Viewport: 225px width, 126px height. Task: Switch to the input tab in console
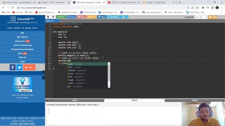(75, 100)
